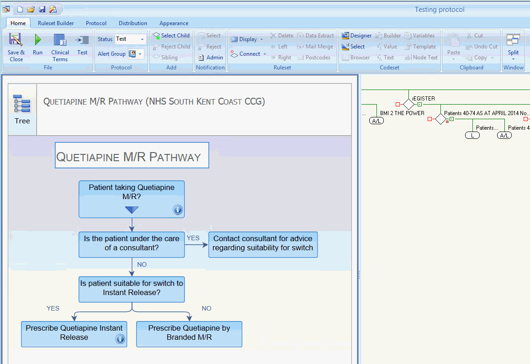Open the Display dropdown in Ruleset group
The height and width of the screenshot is (364, 530).
[x=247, y=39]
